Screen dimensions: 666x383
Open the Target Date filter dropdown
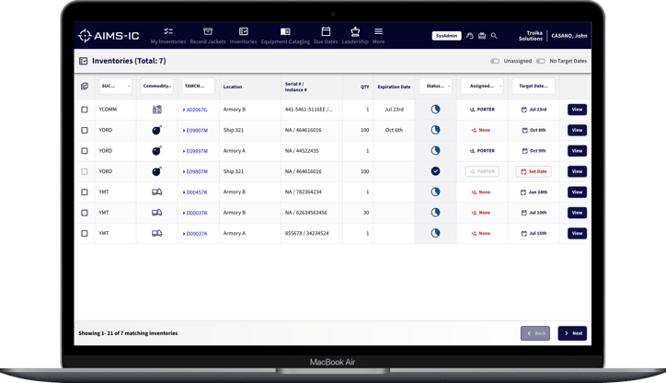(x=534, y=86)
